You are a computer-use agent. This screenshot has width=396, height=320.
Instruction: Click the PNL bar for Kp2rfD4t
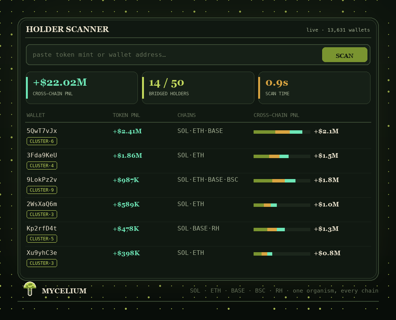click(282, 229)
